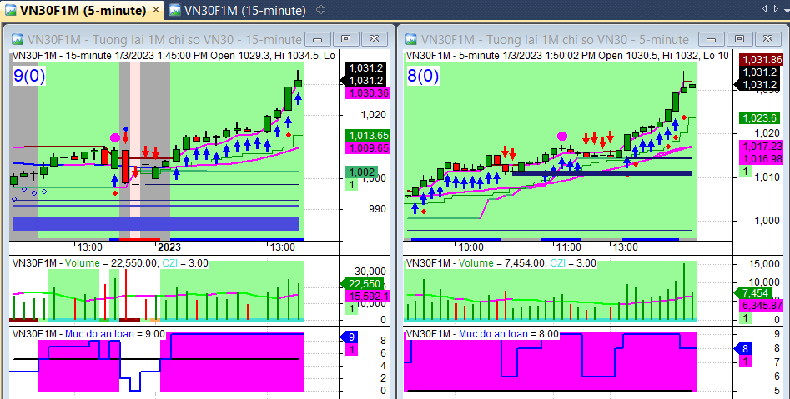
Task: Select the 1,009.65 magenta price label
Action: (x=367, y=148)
